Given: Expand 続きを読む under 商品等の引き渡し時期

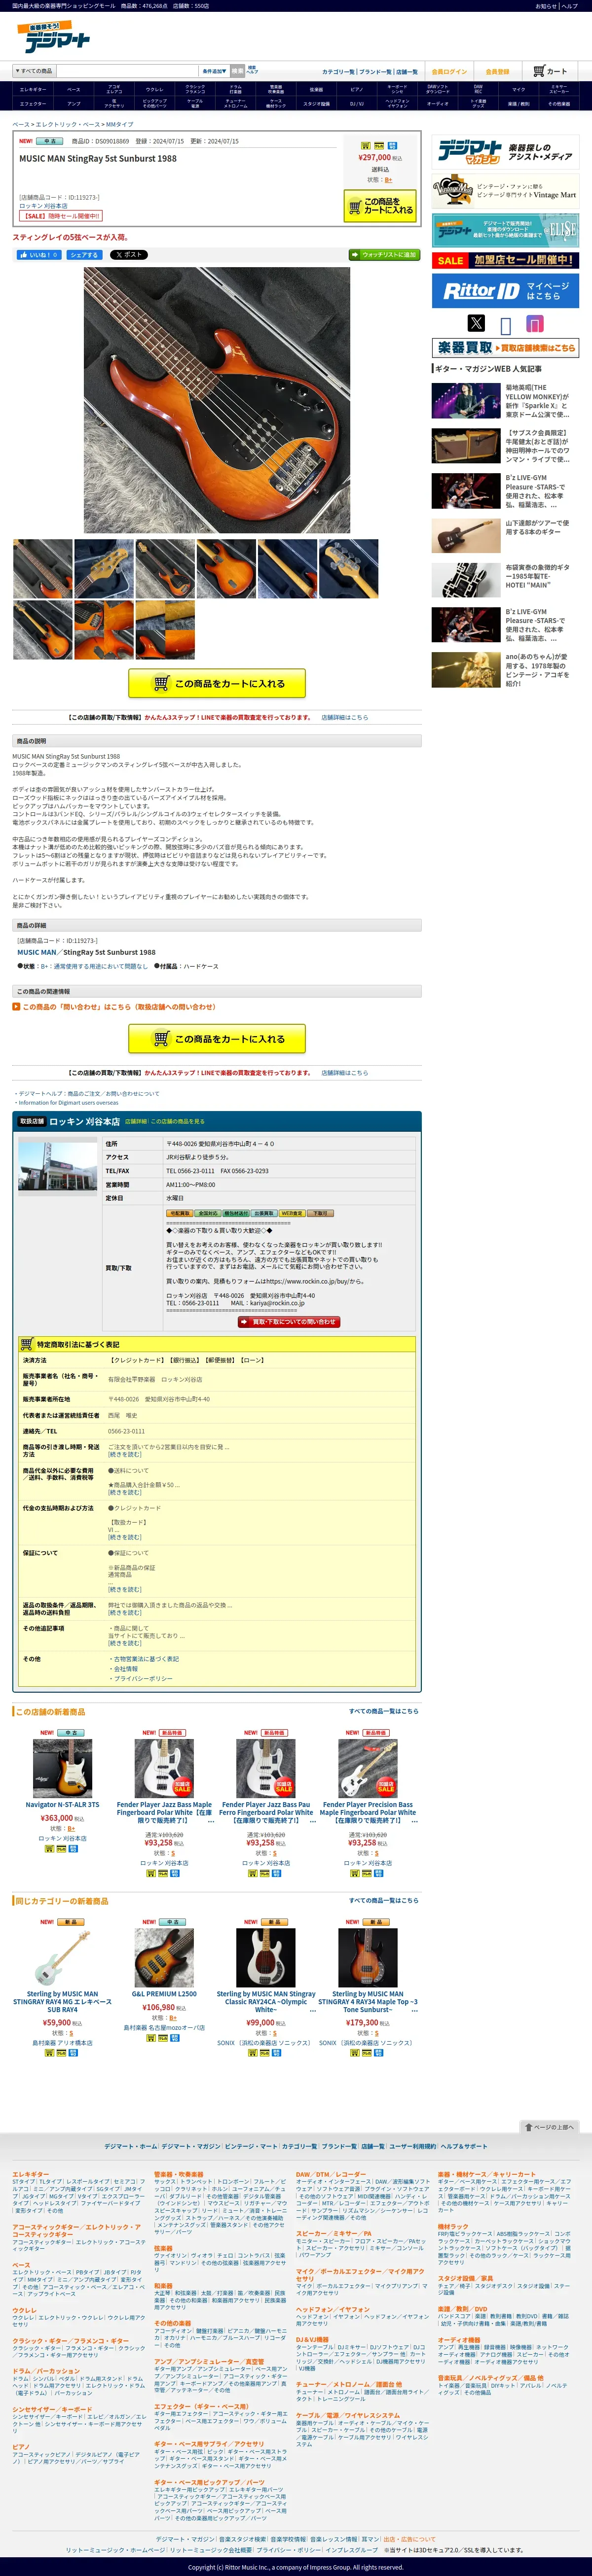Looking at the screenshot, I should [125, 1454].
